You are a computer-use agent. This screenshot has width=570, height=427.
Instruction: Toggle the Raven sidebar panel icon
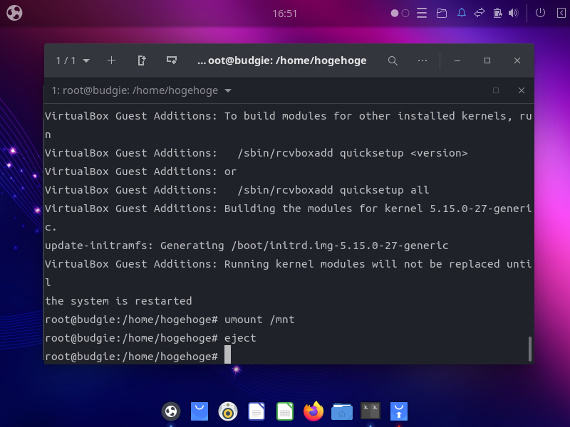coord(561,13)
